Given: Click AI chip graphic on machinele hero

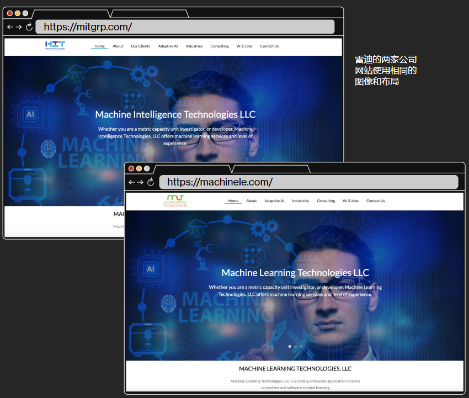Looking at the screenshot, I should coord(151,269).
